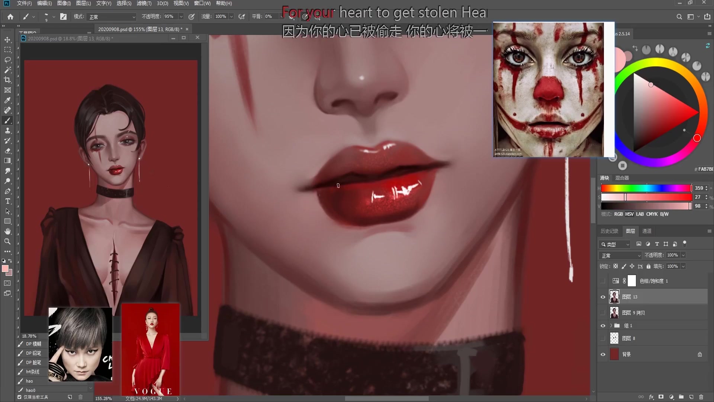
Task: Open the 混合器 tab in color panel
Action: coord(622,178)
